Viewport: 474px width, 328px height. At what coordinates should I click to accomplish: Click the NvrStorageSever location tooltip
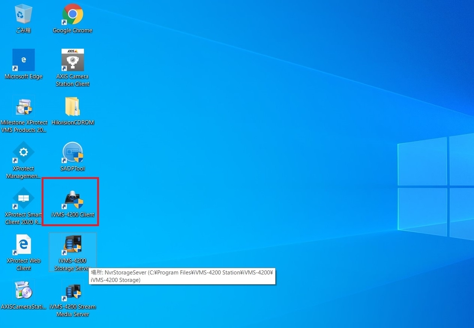[x=182, y=276]
